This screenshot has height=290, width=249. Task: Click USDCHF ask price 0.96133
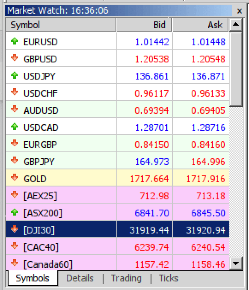(x=208, y=93)
